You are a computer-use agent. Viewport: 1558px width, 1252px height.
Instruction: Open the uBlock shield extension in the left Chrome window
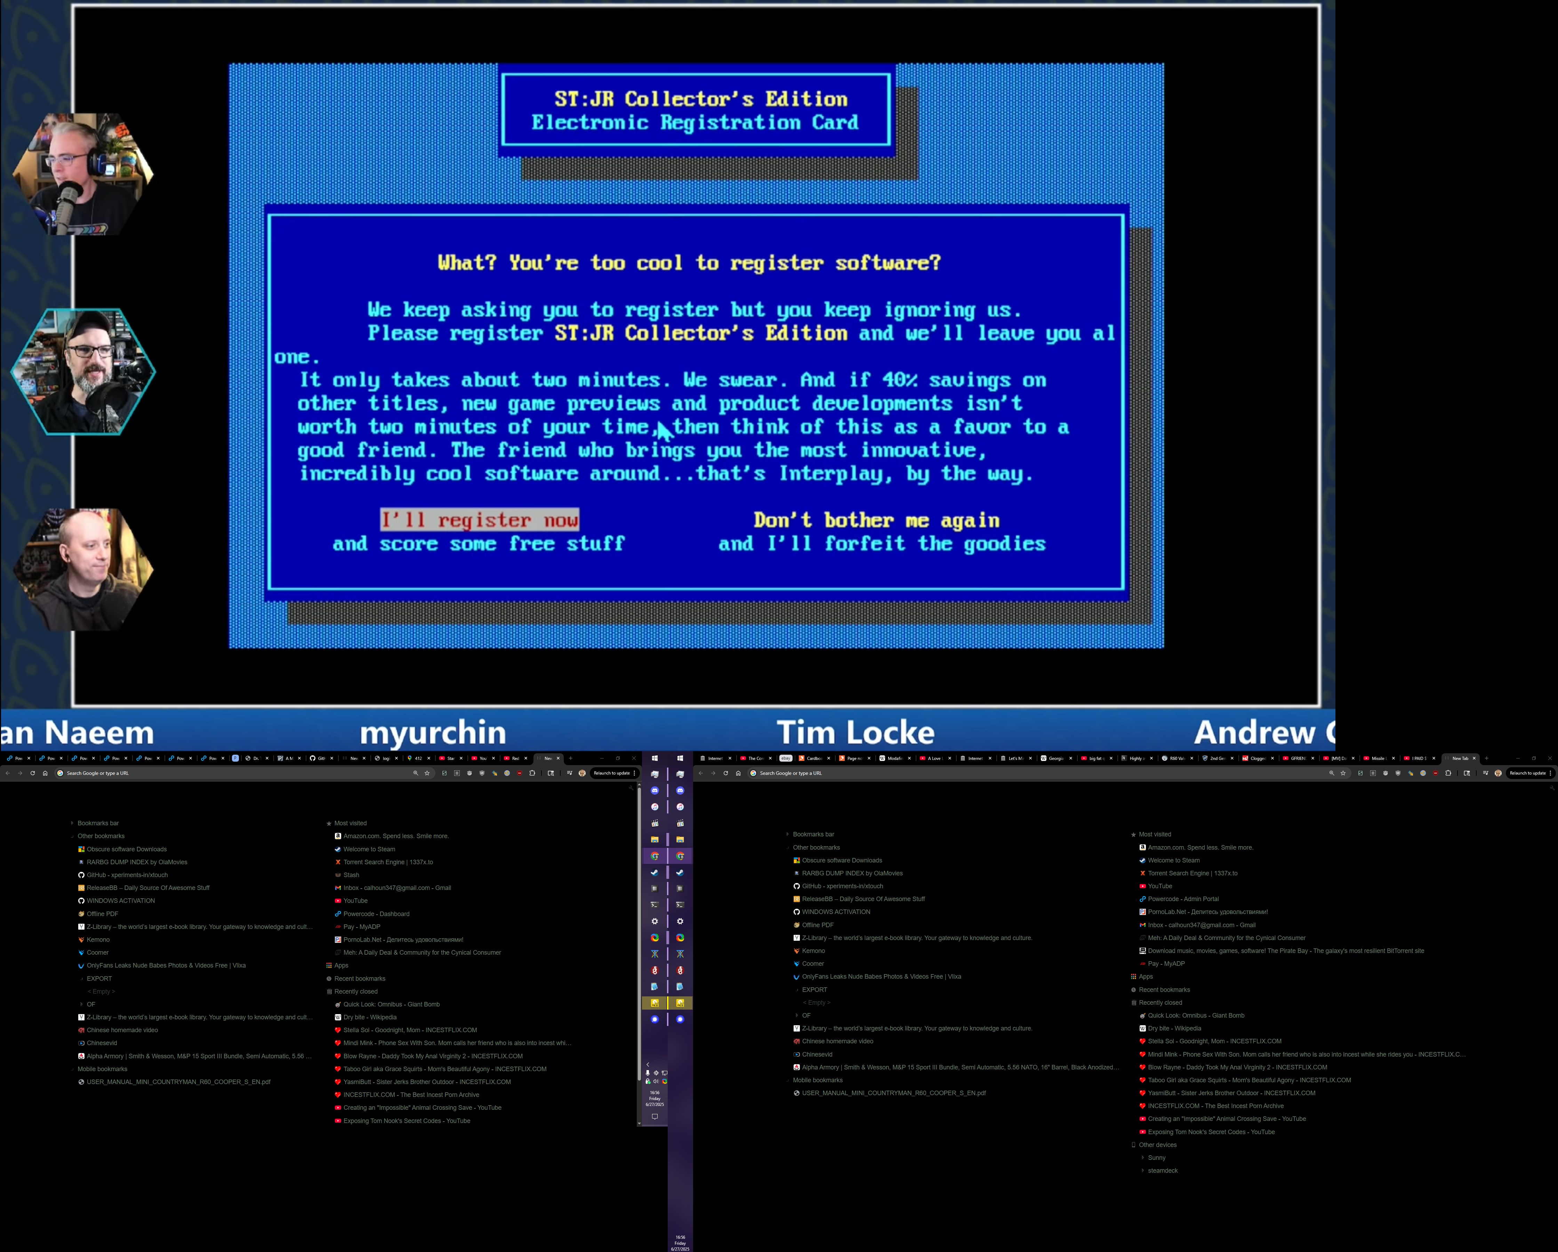tap(482, 773)
